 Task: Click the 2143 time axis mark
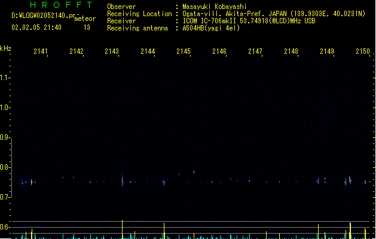(112, 51)
